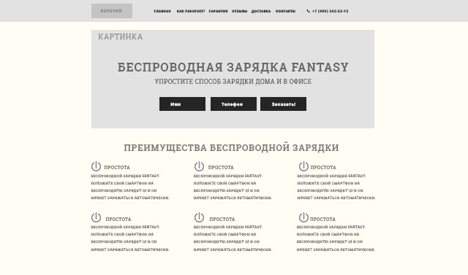Screen dimensions: 468x275
Task: Click ПРОСТОТА title in lower-middle block
Action: (x=222, y=220)
